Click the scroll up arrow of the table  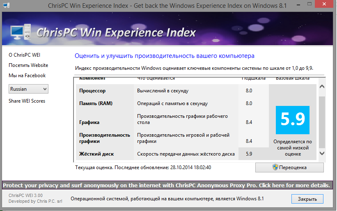coord(322,87)
